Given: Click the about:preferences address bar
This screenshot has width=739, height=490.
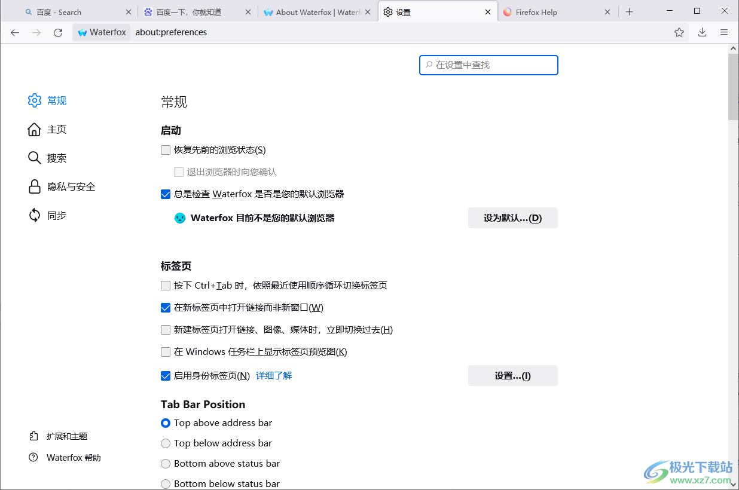Looking at the screenshot, I should [401, 32].
